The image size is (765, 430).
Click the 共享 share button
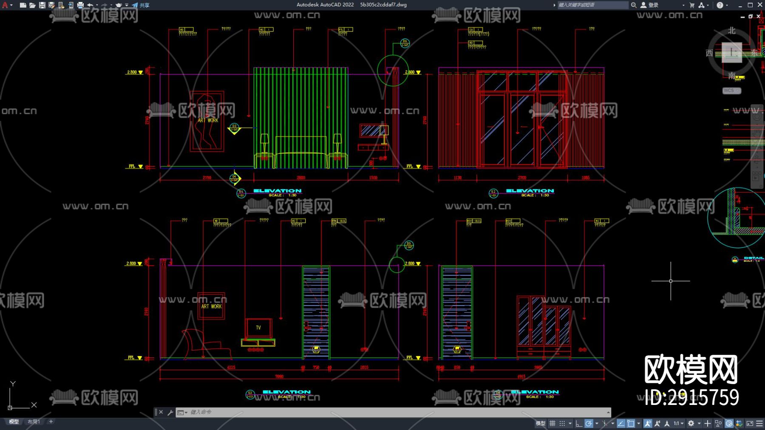coord(141,5)
